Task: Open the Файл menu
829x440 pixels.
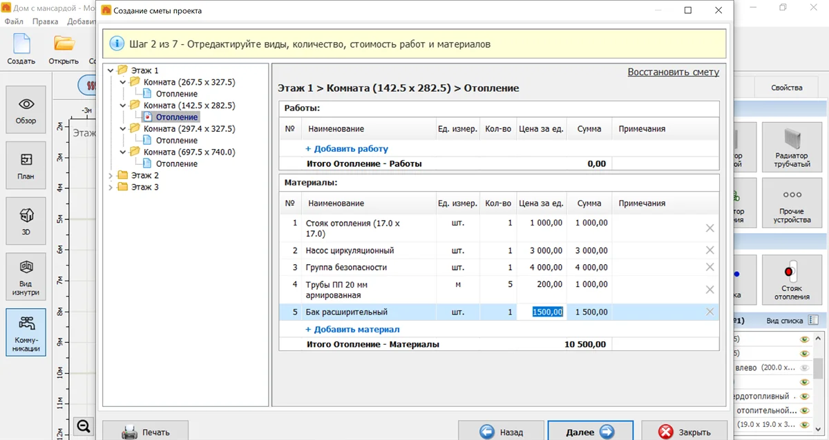Action: coord(14,21)
